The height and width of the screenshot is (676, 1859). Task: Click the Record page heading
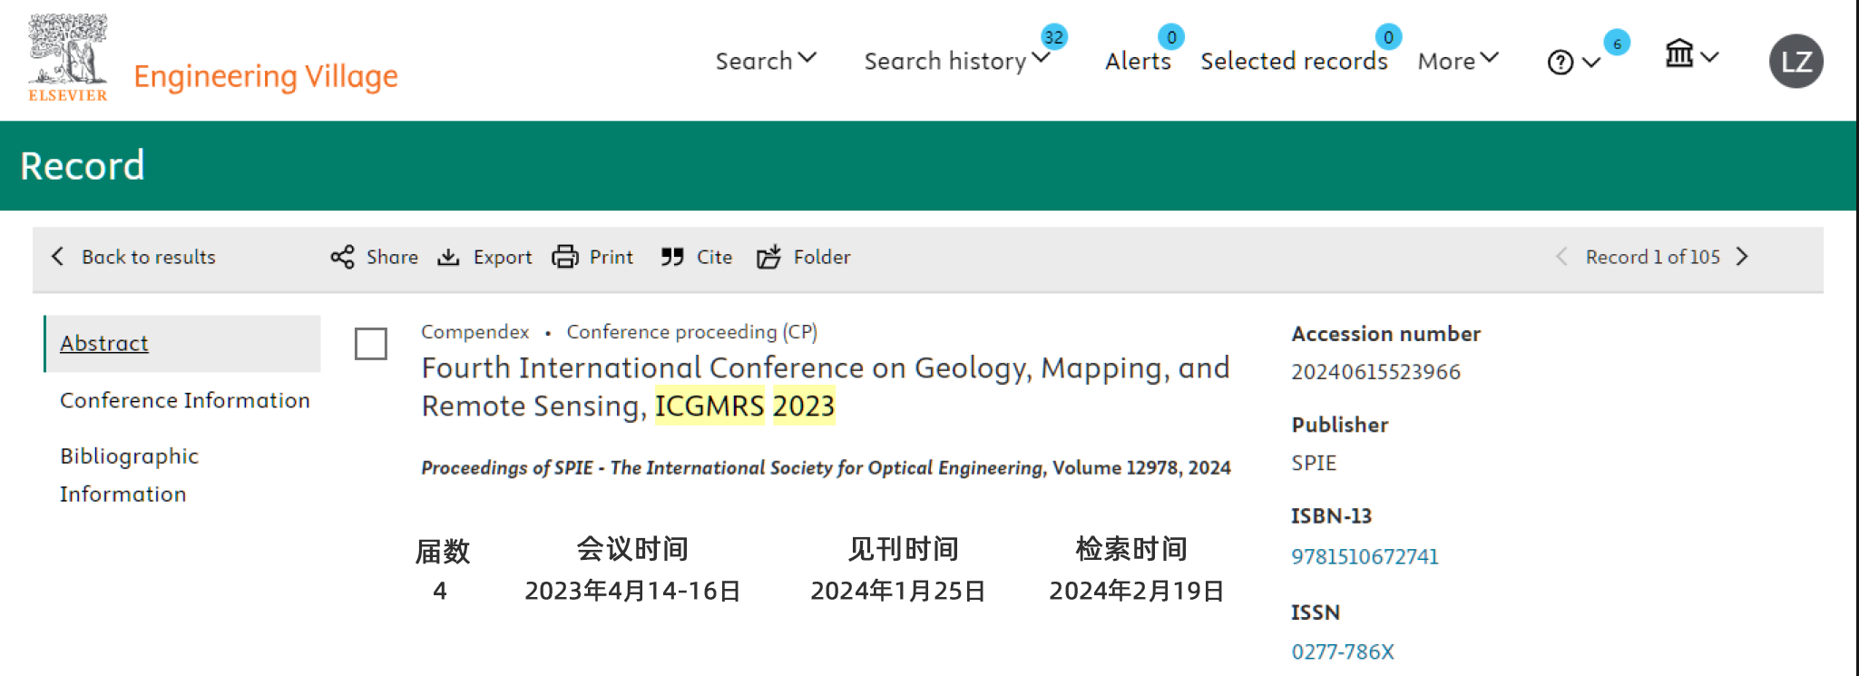(83, 165)
